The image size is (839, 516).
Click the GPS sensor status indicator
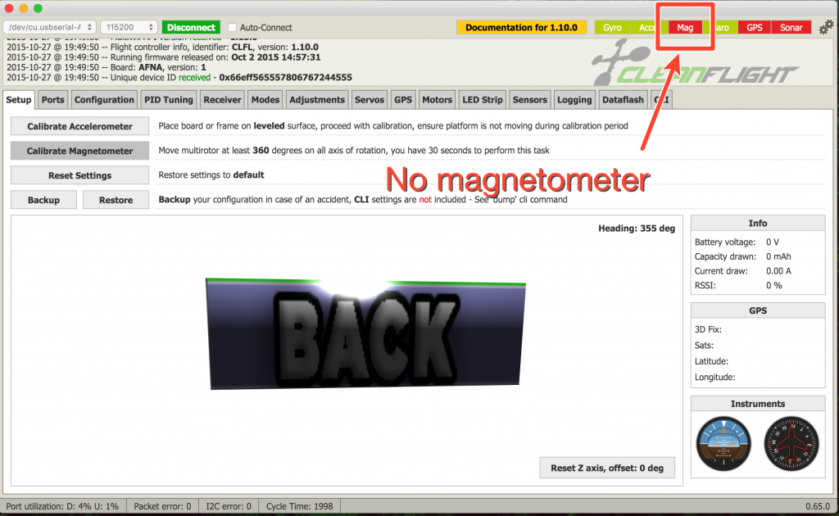pos(754,27)
